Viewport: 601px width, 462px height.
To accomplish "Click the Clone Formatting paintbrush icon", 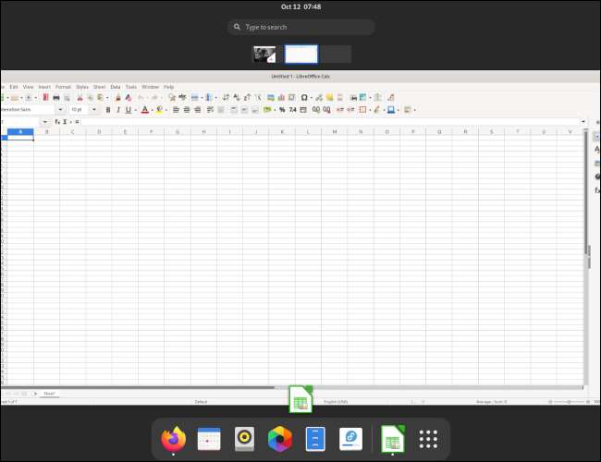I will coord(118,97).
